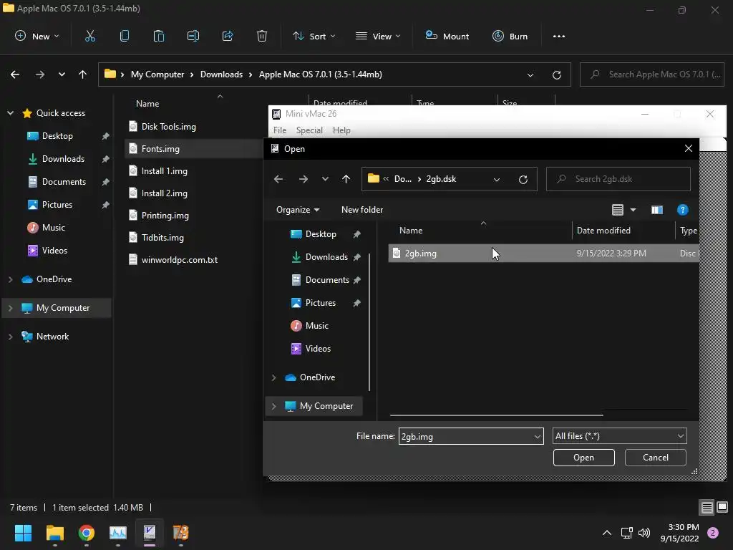Open the New dropdown in Explorer

coord(37,36)
